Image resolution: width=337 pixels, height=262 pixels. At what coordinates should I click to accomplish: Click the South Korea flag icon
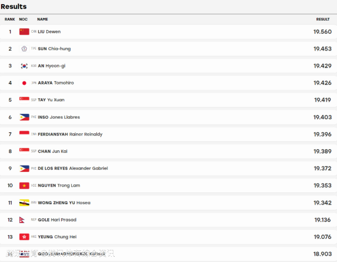(x=24, y=66)
